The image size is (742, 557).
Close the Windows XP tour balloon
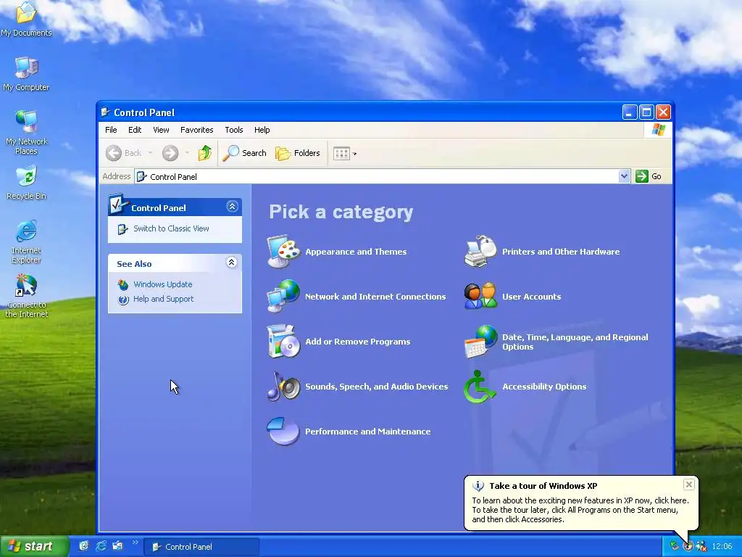coord(689,484)
